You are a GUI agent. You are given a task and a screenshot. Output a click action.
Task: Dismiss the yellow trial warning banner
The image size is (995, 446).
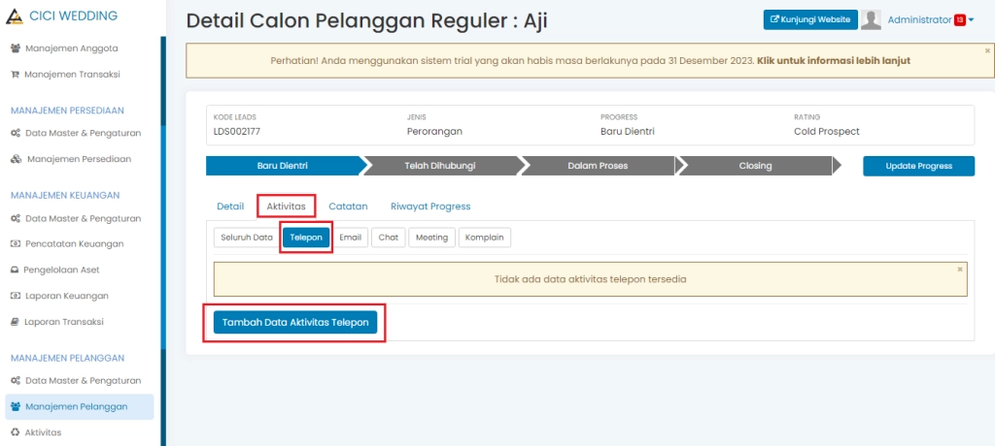(987, 50)
